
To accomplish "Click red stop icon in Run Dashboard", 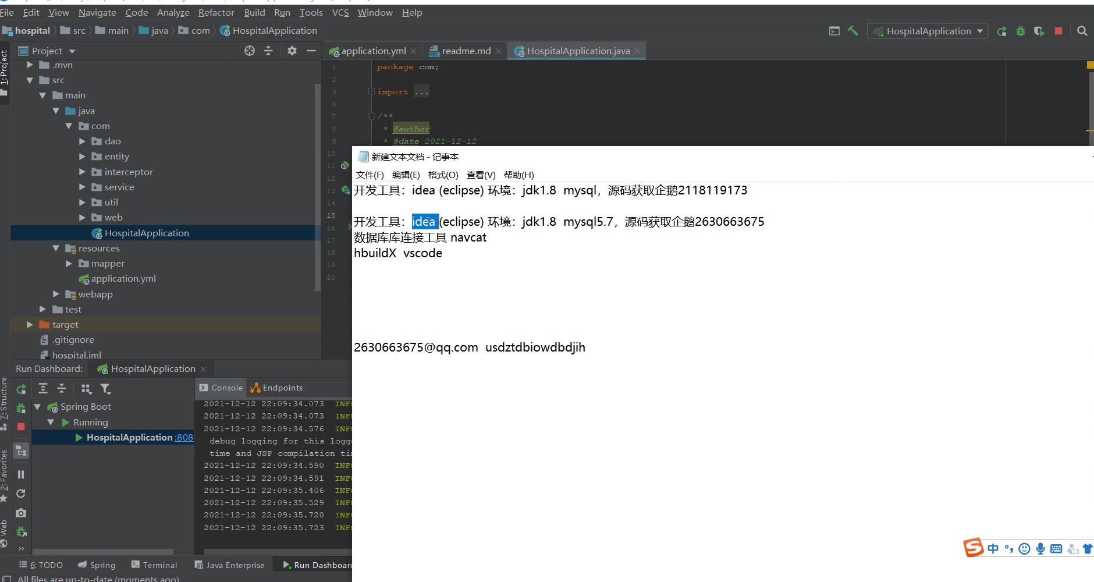I will [21, 427].
